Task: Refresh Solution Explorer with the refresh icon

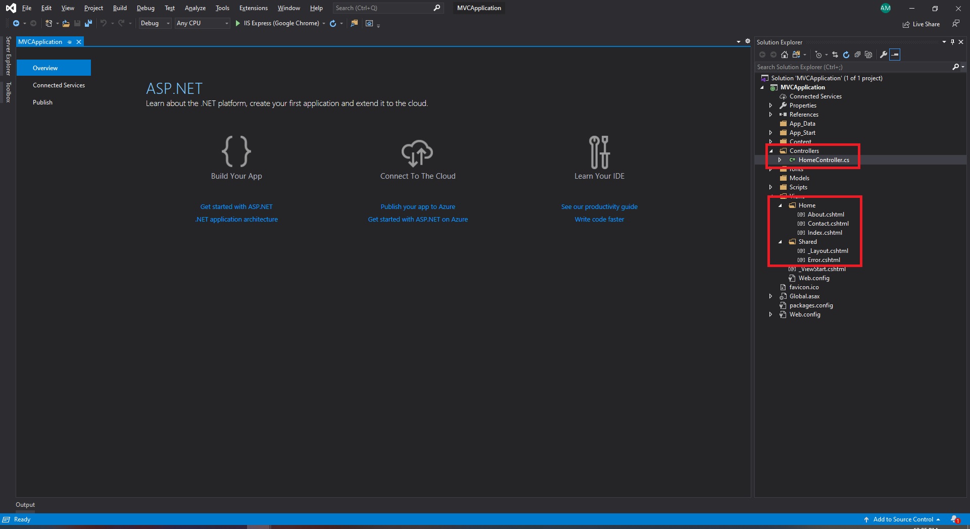Action: pyautogui.click(x=846, y=55)
